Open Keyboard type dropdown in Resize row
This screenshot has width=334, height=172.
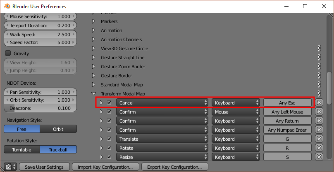tap(236, 157)
